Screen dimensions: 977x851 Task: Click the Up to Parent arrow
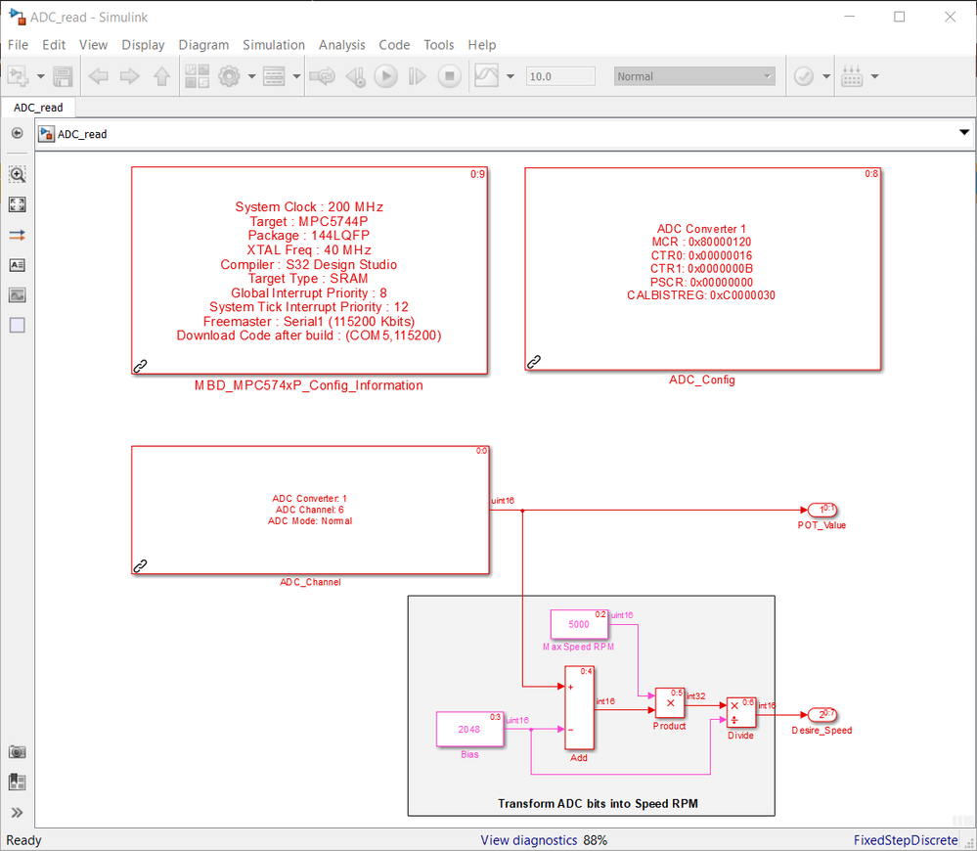click(x=162, y=76)
